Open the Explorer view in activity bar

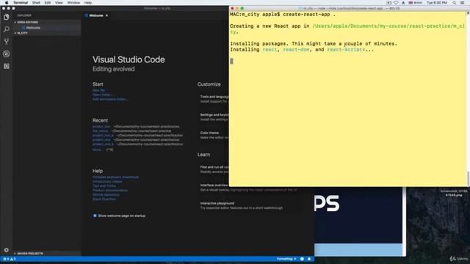tap(7, 17)
